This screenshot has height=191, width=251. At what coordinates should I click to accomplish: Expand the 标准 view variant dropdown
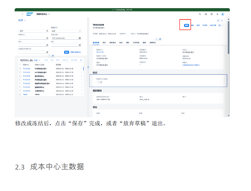22,20
